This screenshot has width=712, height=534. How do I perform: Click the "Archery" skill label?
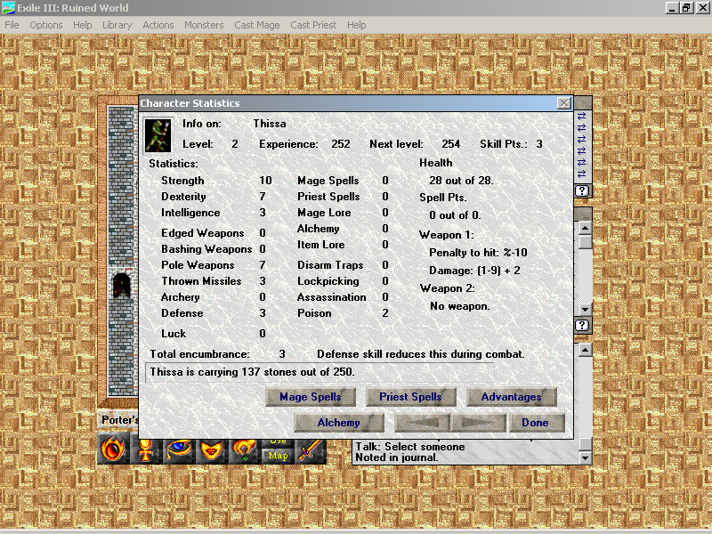pyautogui.click(x=181, y=297)
